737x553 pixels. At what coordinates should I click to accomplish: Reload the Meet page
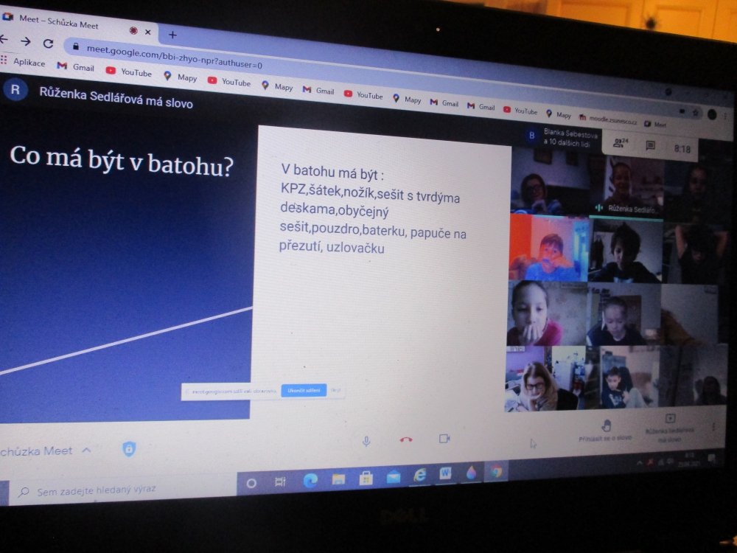pyautogui.click(x=48, y=44)
